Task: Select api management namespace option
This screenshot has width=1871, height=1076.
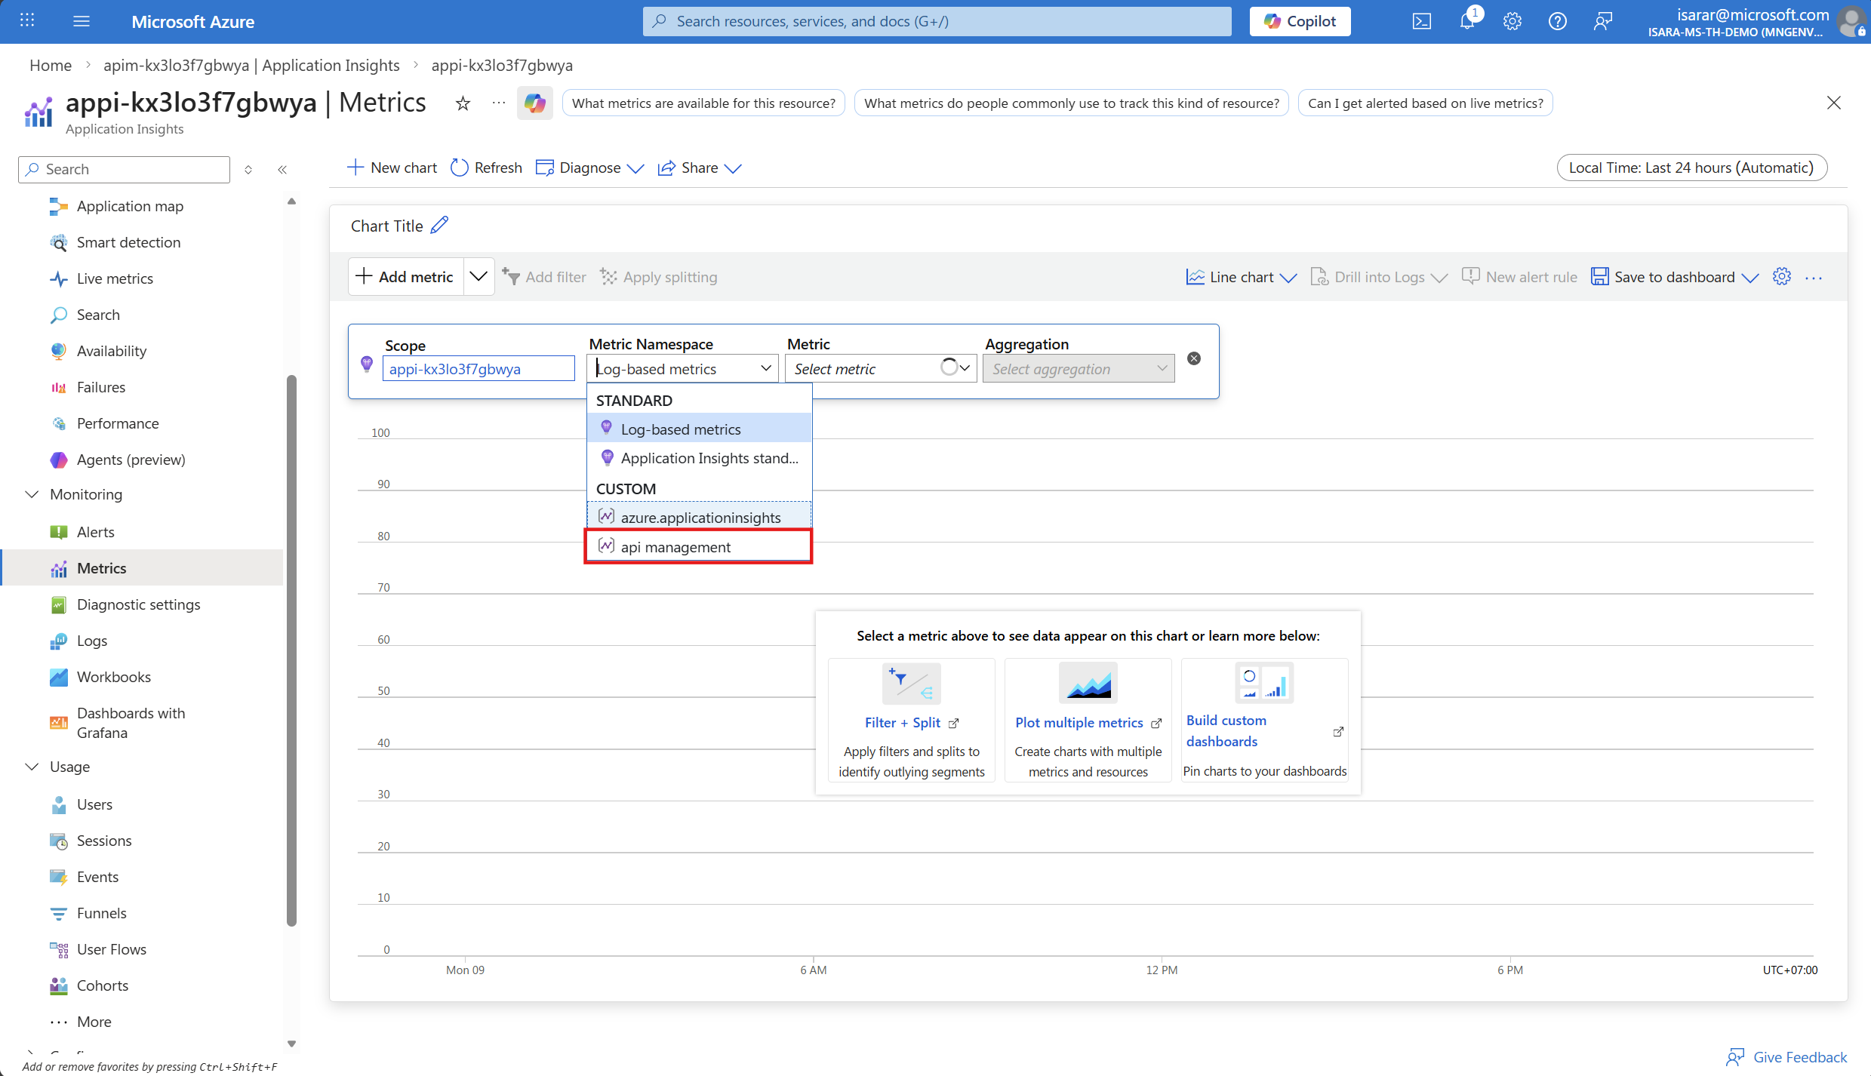Action: pyautogui.click(x=699, y=547)
